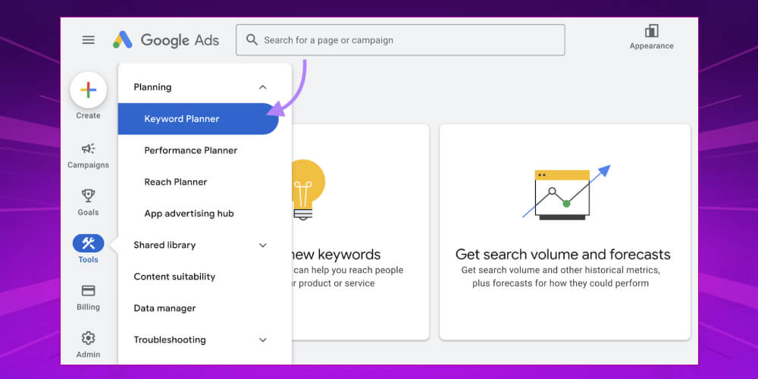Image resolution: width=758 pixels, height=379 pixels.
Task: Expand the Troubleshooting chevron
Action: [x=262, y=340]
